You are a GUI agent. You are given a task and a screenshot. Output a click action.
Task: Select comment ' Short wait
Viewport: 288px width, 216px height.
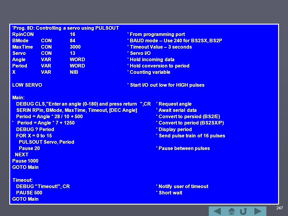click(x=169, y=193)
